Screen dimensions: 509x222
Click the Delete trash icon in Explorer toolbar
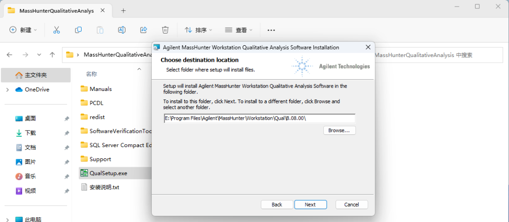(x=165, y=30)
